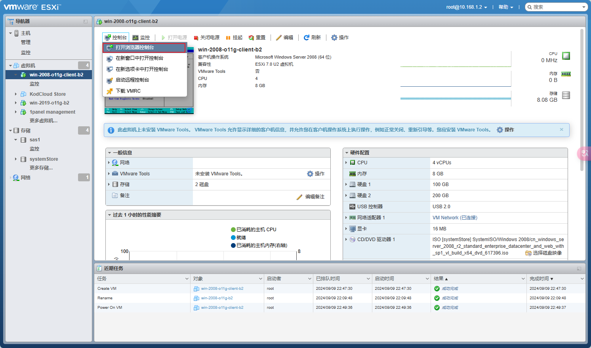Expand the CPU hardware row
This screenshot has width=591, height=348.
click(346, 163)
